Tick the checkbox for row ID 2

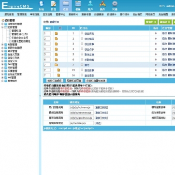click(82, 38)
